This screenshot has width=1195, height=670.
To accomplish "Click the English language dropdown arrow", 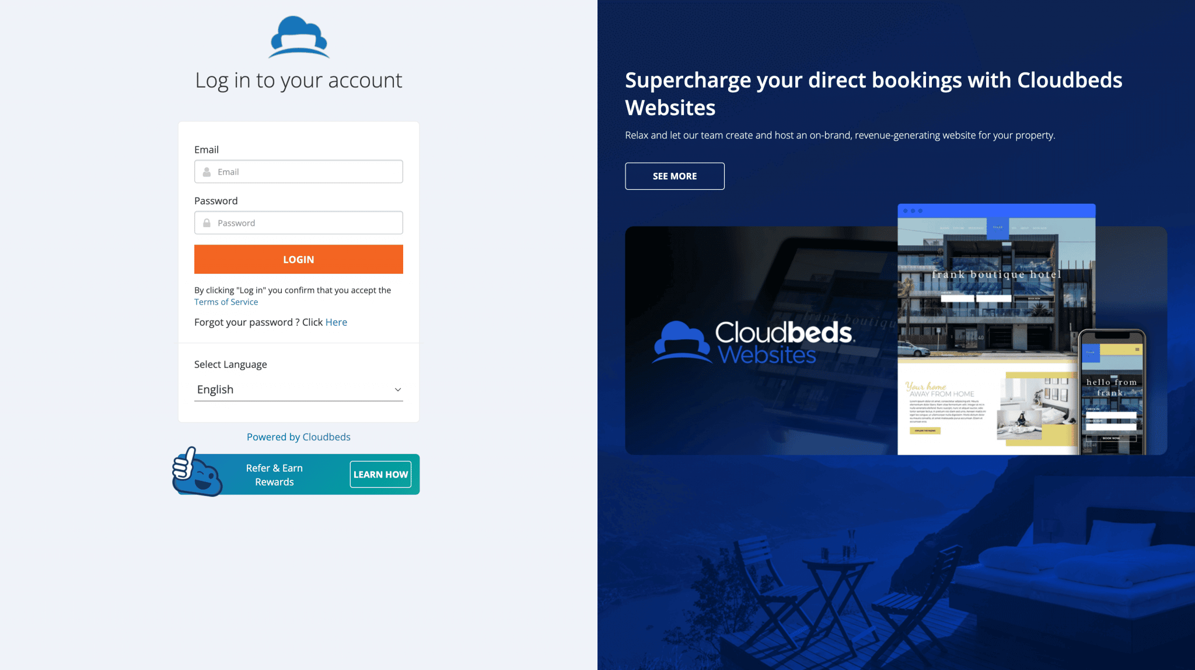I will click(x=397, y=389).
